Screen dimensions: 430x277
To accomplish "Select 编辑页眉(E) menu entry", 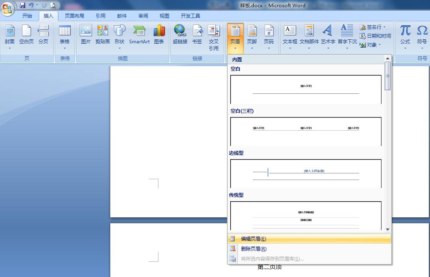I will (309, 239).
